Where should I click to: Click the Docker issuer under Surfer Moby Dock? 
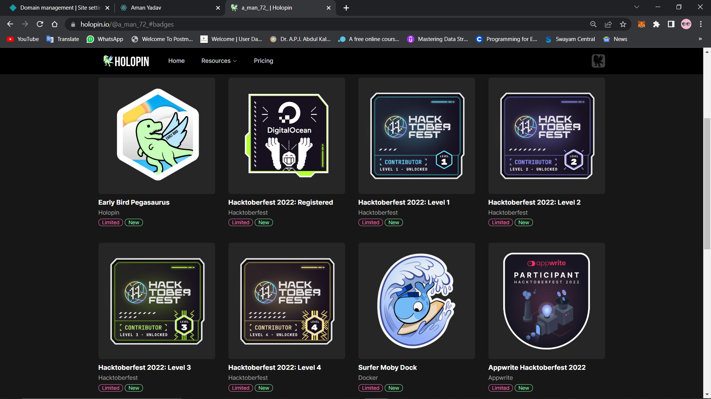(x=368, y=378)
